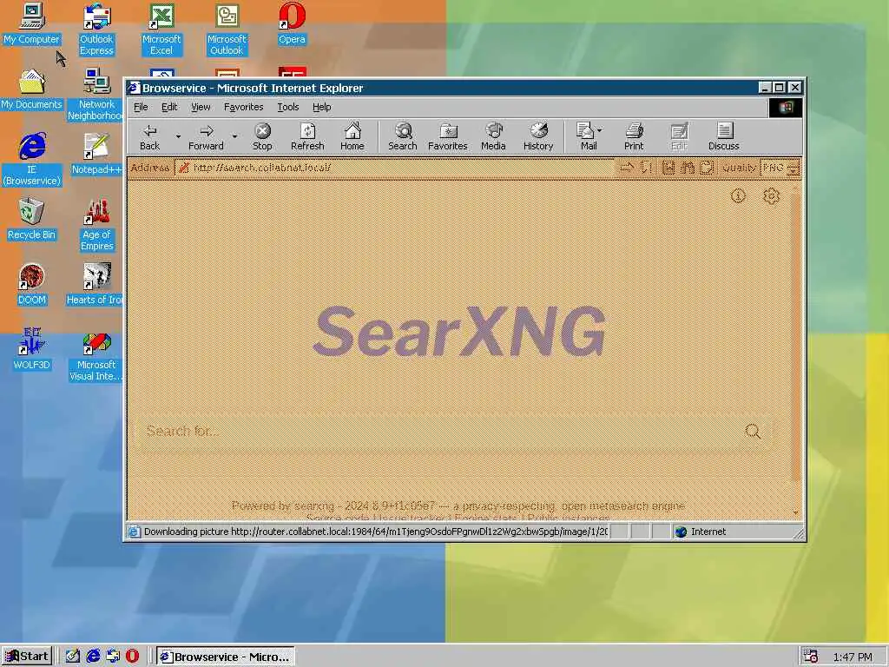This screenshot has width=889, height=667.
Task: Click the Browservice taskbar button
Action: tap(225, 657)
